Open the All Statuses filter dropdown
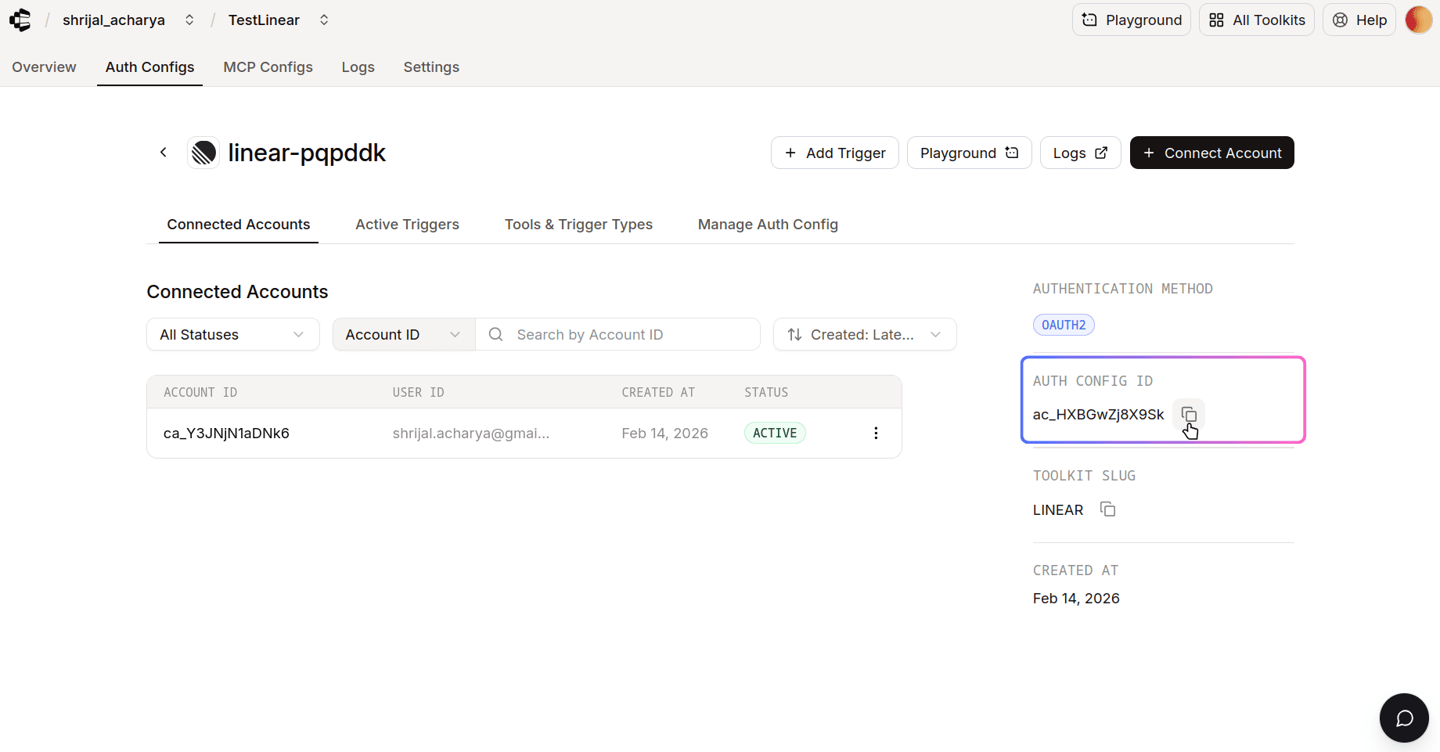Screen dimensions: 1440x752 point(233,334)
